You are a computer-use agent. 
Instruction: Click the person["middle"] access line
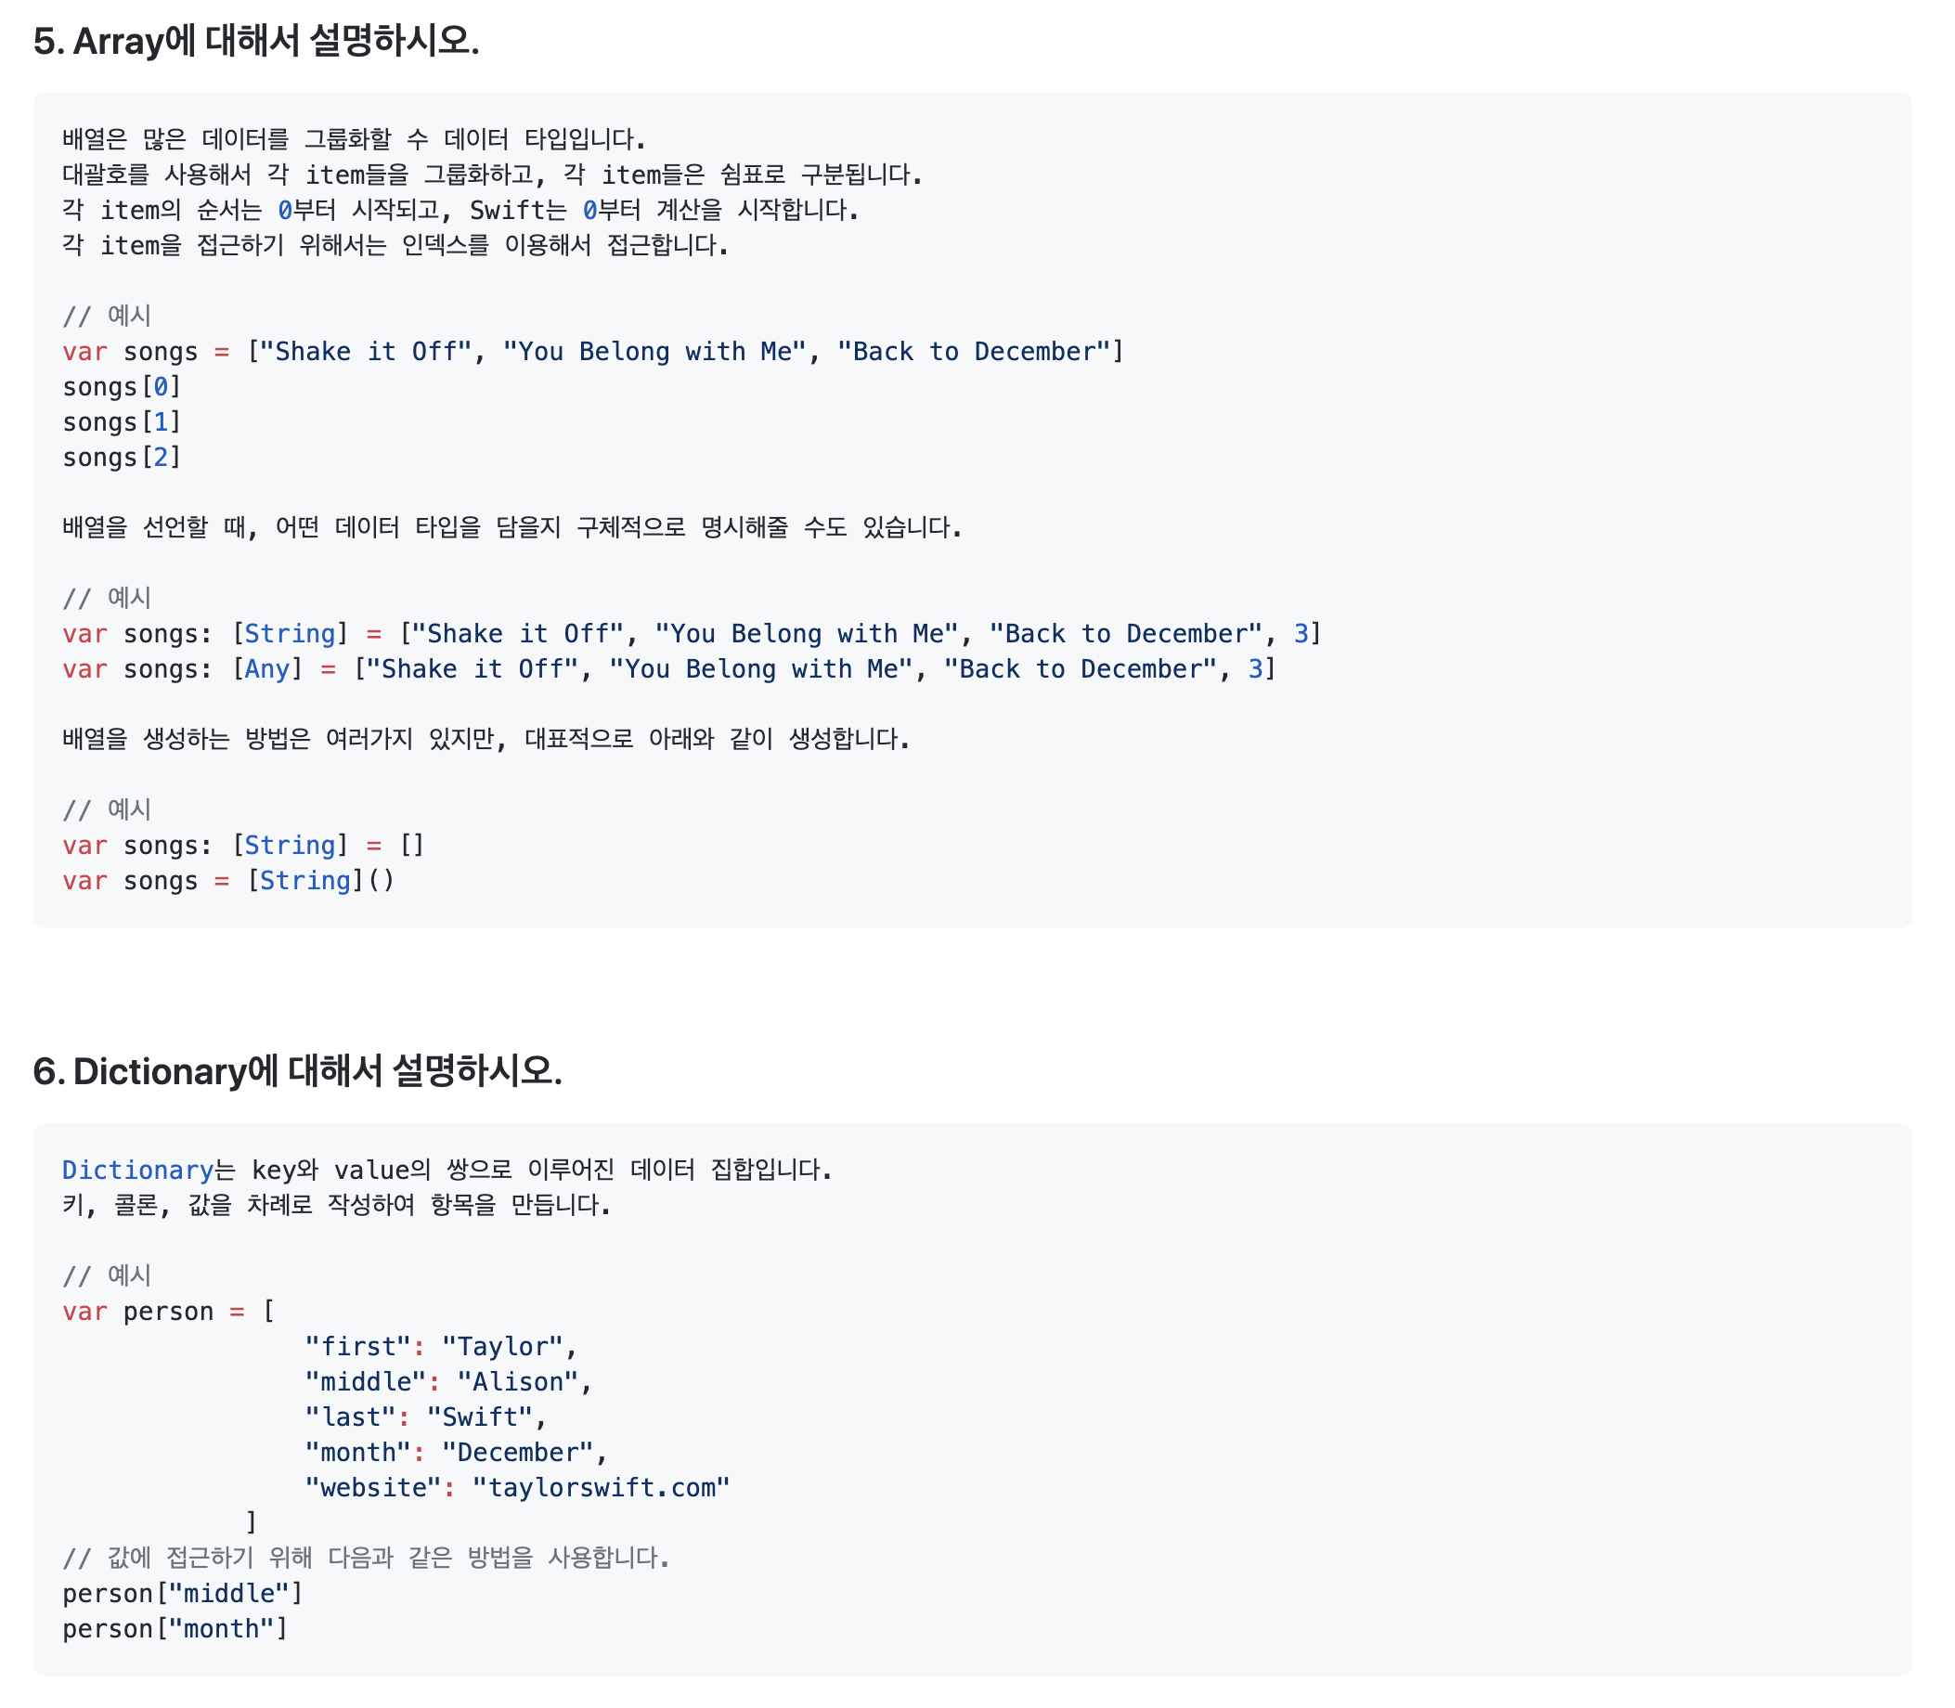click(x=182, y=1594)
